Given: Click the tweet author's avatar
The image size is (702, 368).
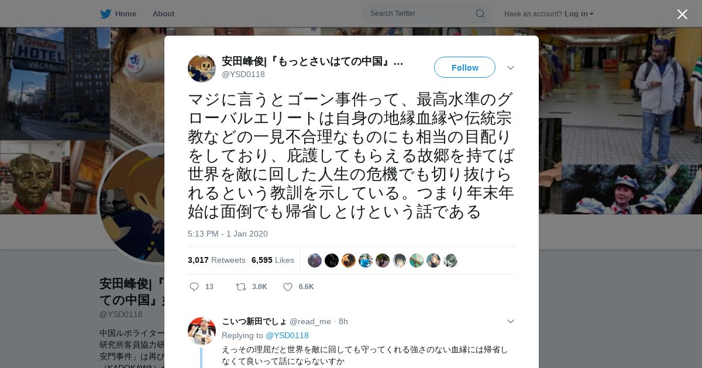Looking at the screenshot, I should 202,68.
